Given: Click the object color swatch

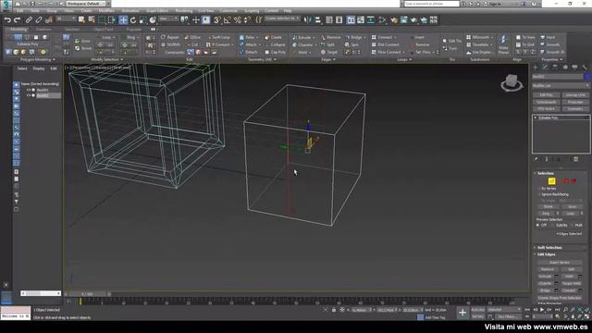Looking at the screenshot, I should pos(587,76).
